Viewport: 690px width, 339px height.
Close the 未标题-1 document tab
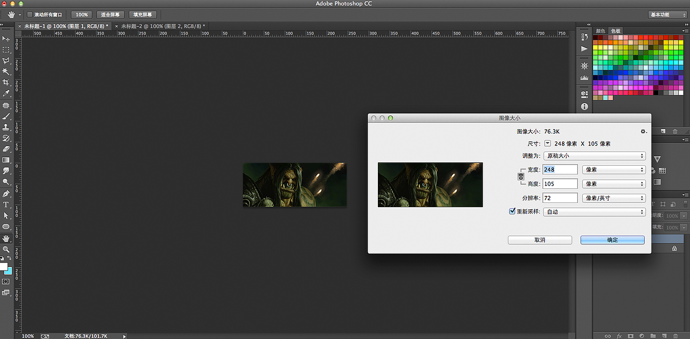(x=20, y=26)
